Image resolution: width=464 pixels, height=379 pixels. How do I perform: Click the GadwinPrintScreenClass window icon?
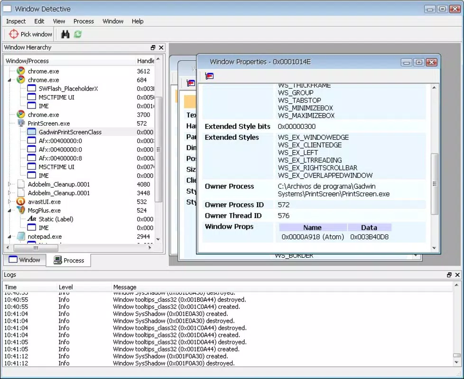tap(31, 132)
